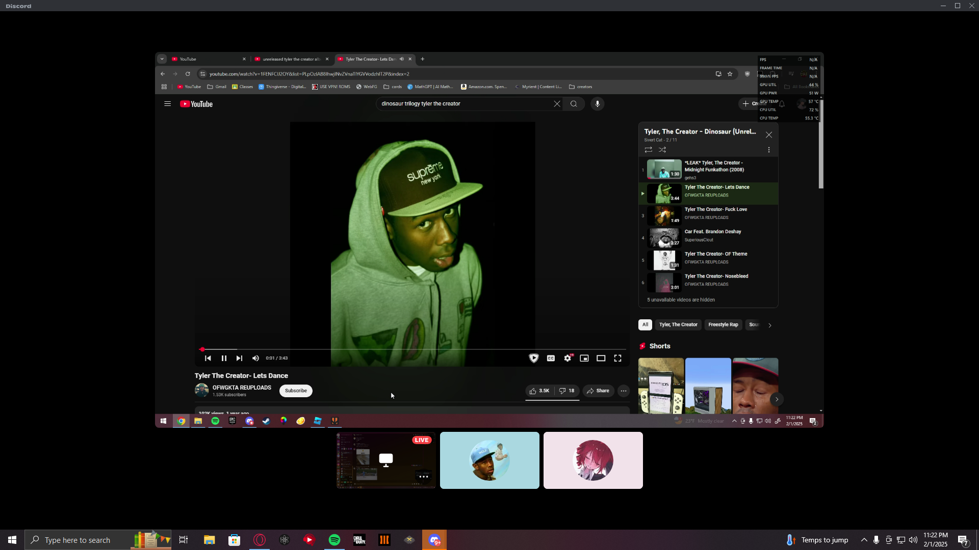Play Tyler The Creator- Nosebleed thumbnail

(664, 282)
